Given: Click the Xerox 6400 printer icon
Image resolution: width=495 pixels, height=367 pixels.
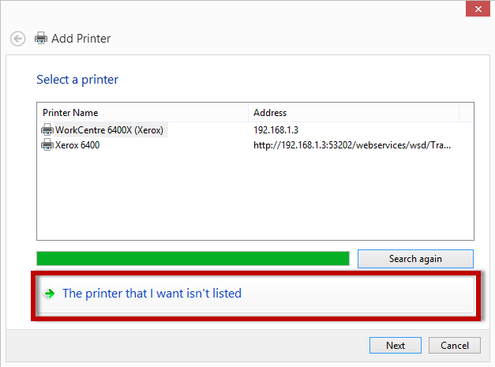Looking at the screenshot, I should point(47,145).
